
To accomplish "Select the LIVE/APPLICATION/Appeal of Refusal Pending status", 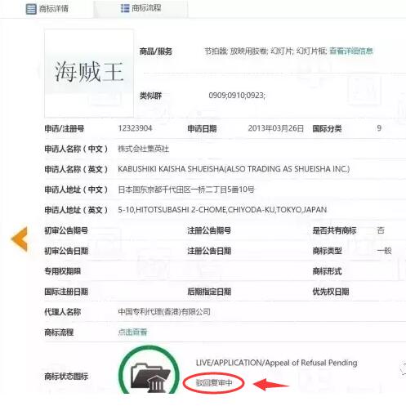I will [276, 363].
